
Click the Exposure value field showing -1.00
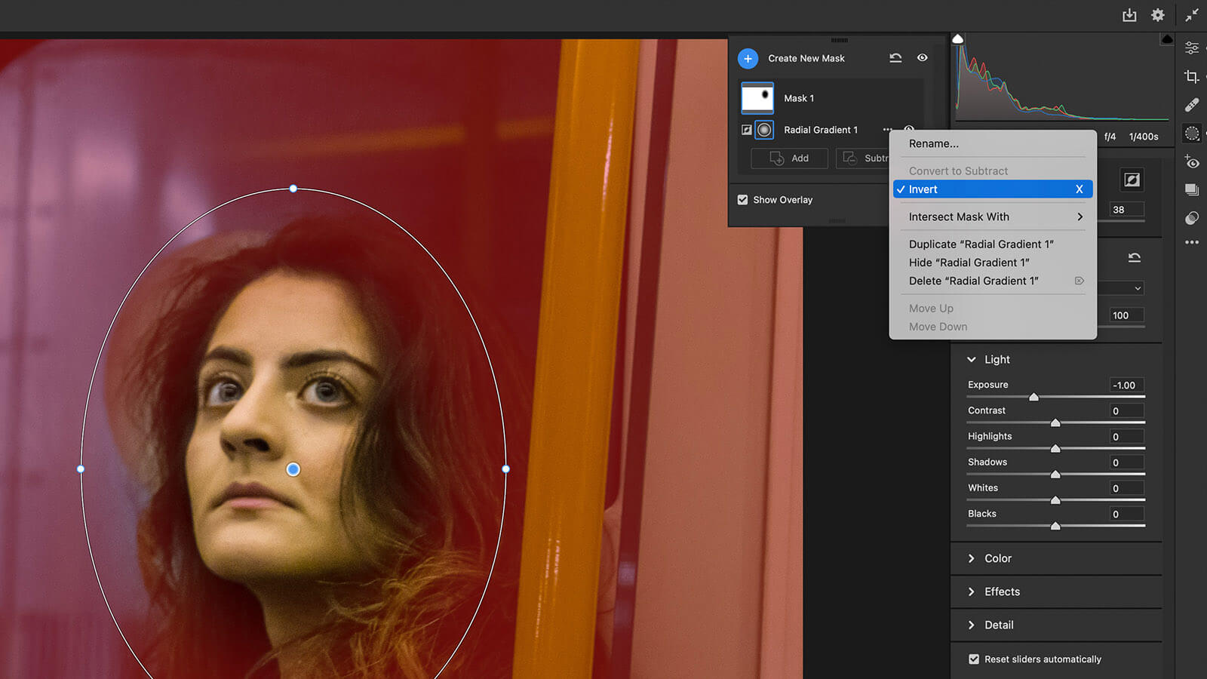1126,385
